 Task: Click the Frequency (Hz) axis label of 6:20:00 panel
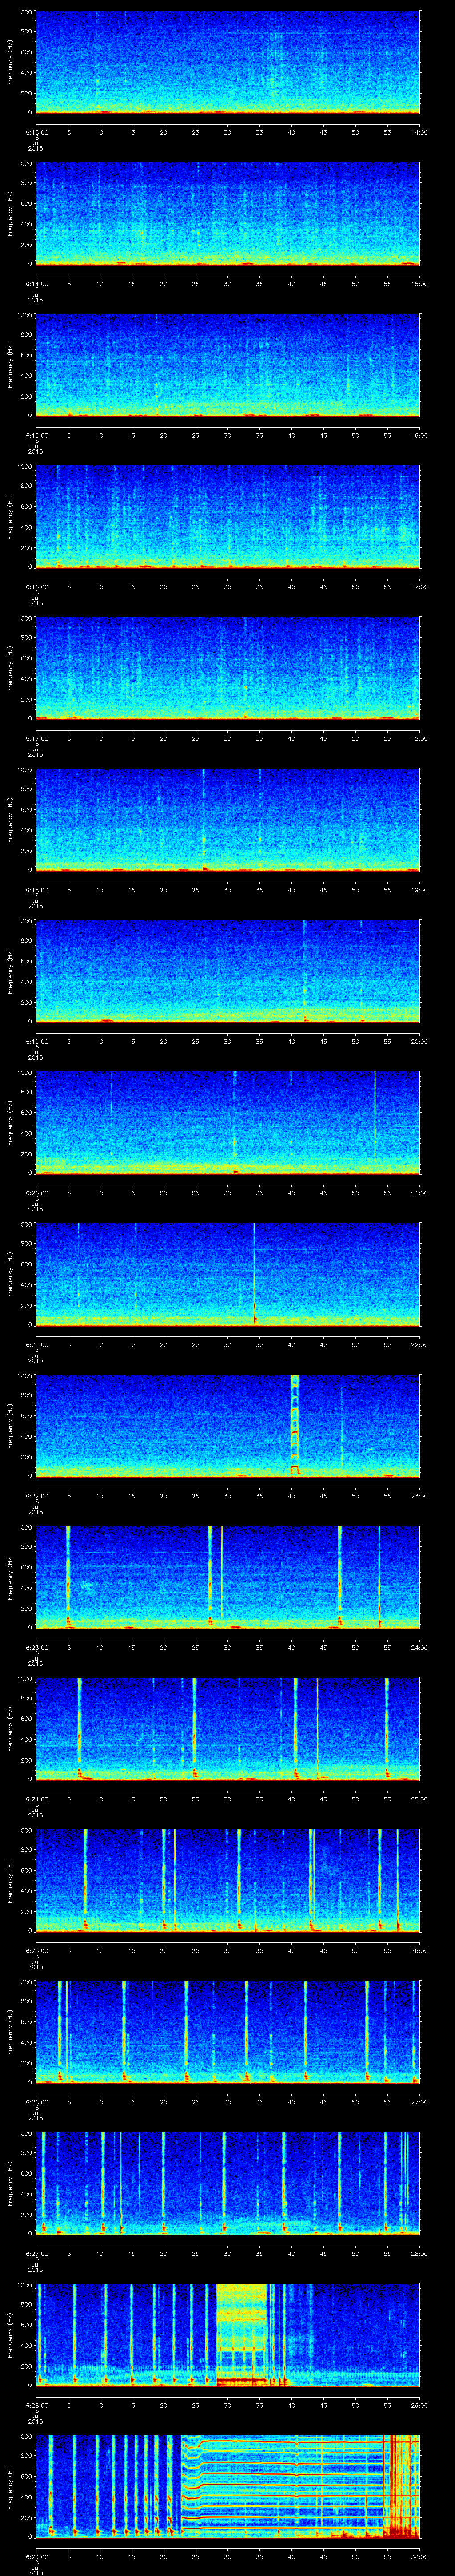pyautogui.click(x=10, y=1122)
